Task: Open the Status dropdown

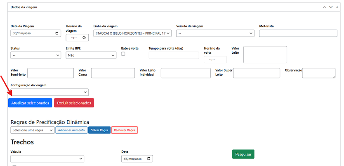Action: tap(36, 55)
